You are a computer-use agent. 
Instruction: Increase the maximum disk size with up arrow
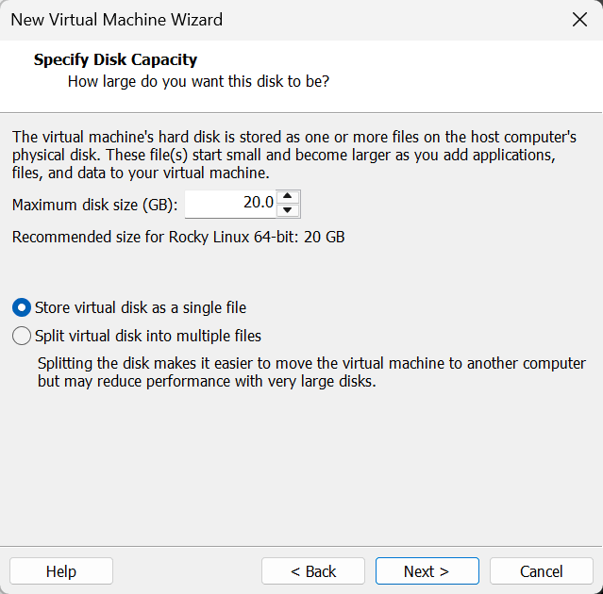[289, 197]
